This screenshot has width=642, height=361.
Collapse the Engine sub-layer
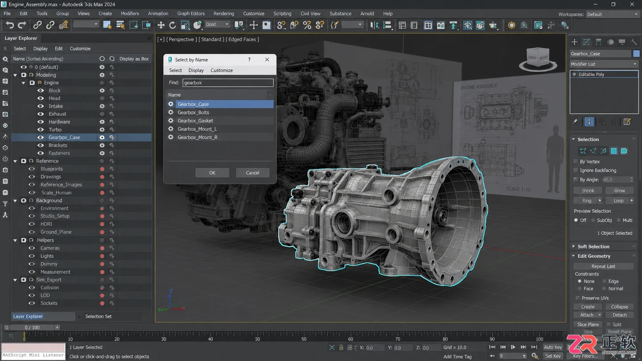pos(24,83)
